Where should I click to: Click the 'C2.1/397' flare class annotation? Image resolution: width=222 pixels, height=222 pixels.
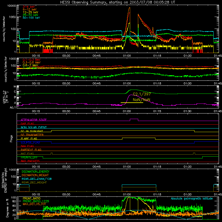click(x=142, y=94)
